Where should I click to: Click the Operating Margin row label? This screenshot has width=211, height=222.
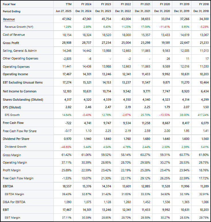pyautogui.click(x=15, y=162)
